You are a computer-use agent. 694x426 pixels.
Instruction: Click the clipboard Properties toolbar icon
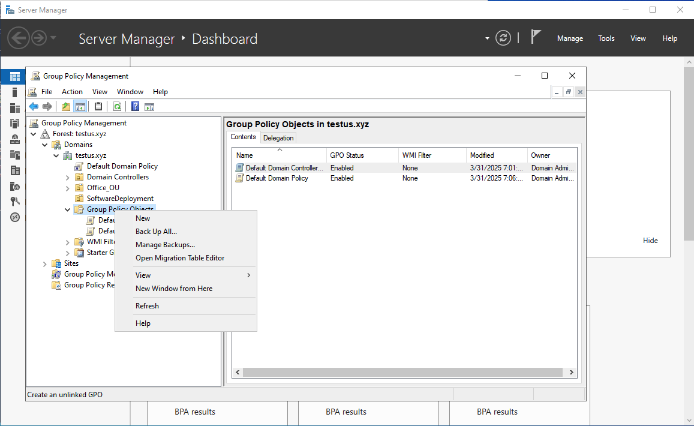pos(98,107)
